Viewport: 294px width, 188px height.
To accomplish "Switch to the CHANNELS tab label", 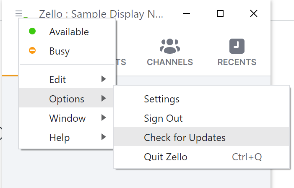I will click(170, 62).
